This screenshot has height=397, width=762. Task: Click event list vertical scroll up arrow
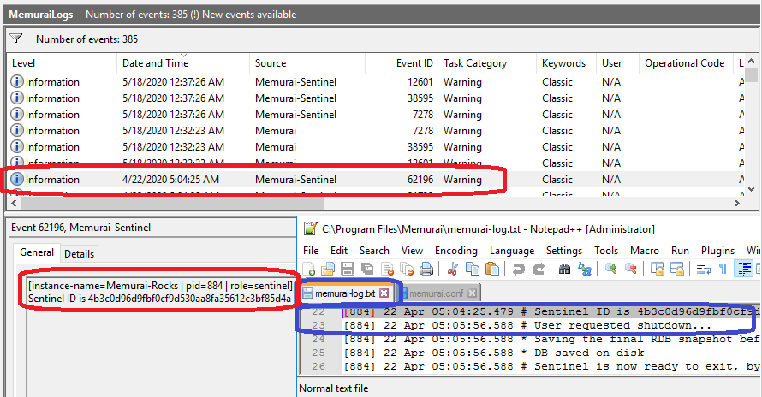tap(752, 61)
